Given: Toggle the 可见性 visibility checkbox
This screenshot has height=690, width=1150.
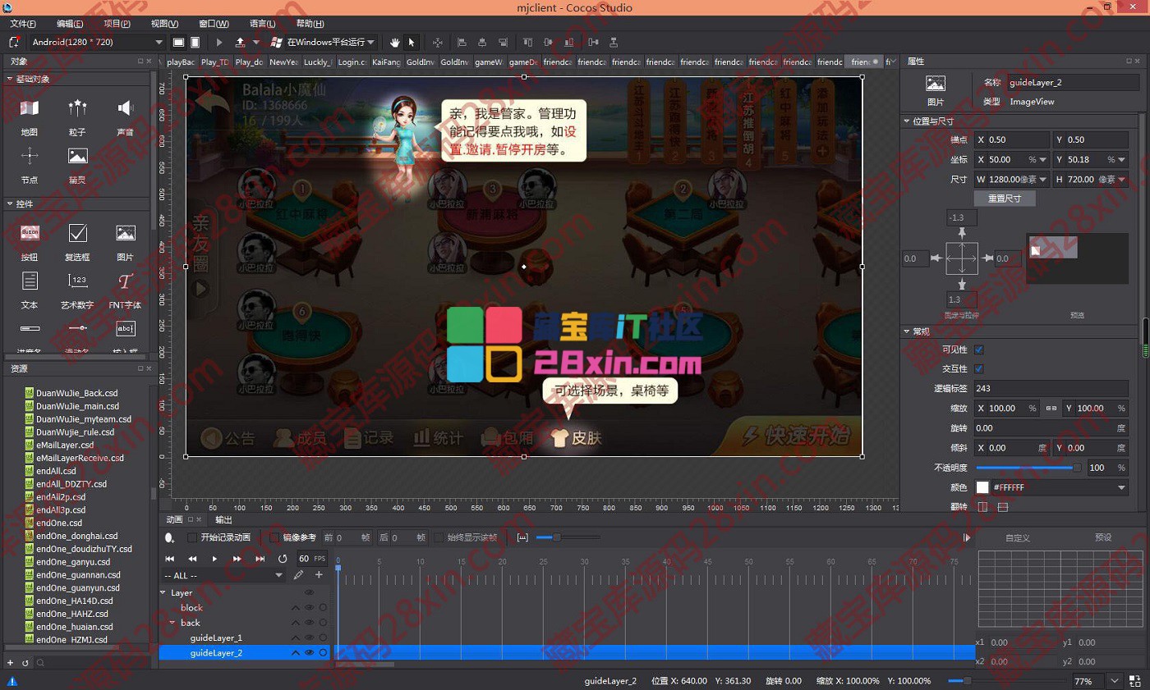Looking at the screenshot, I should (x=979, y=350).
